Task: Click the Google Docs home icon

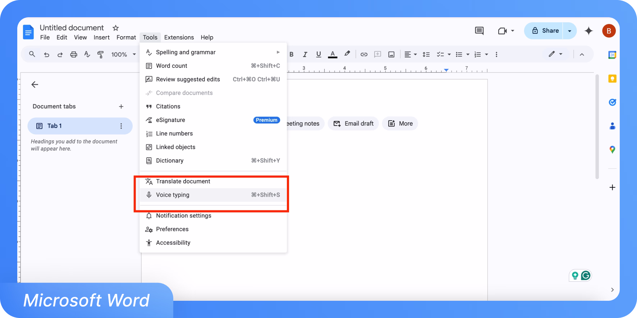Action: [x=28, y=32]
